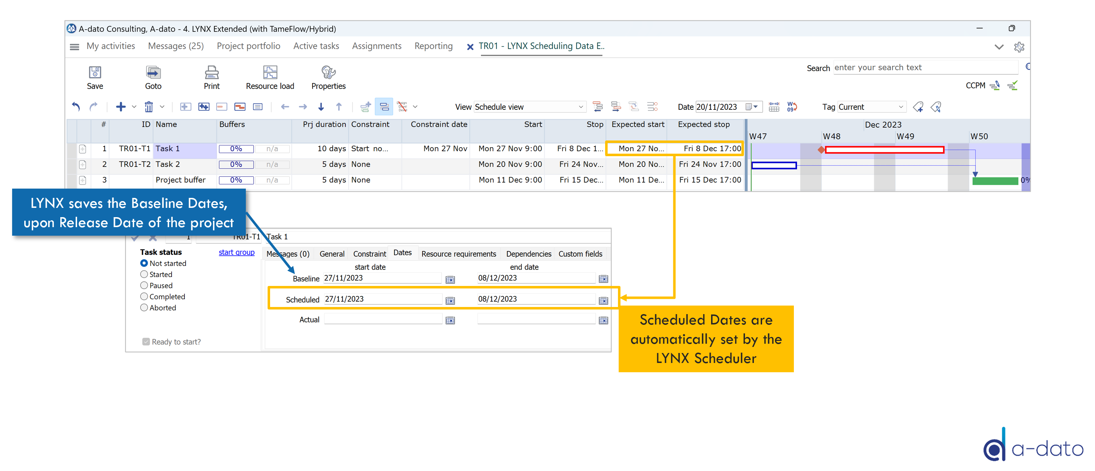This screenshot has width=1095, height=471.
Task: Open the Custom fields tab
Action: point(580,254)
